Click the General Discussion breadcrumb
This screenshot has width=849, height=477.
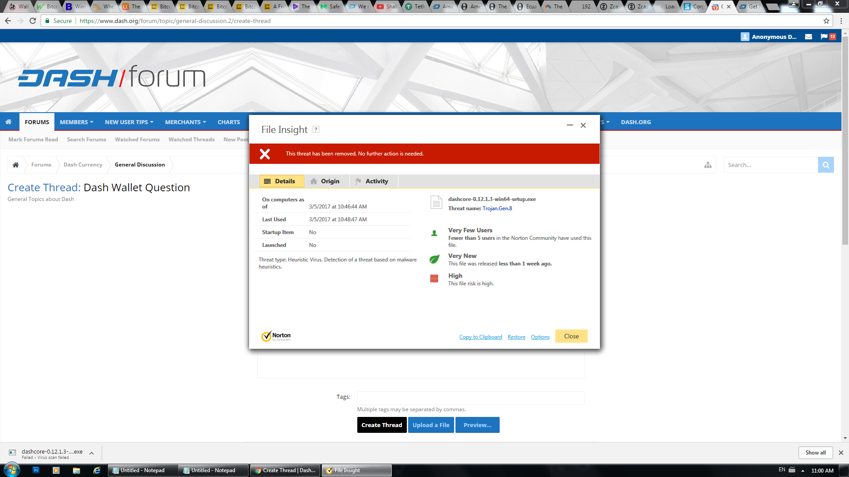tap(140, 165)
